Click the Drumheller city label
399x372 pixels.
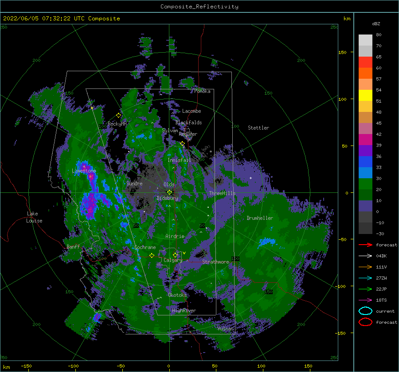pos(260,218)
